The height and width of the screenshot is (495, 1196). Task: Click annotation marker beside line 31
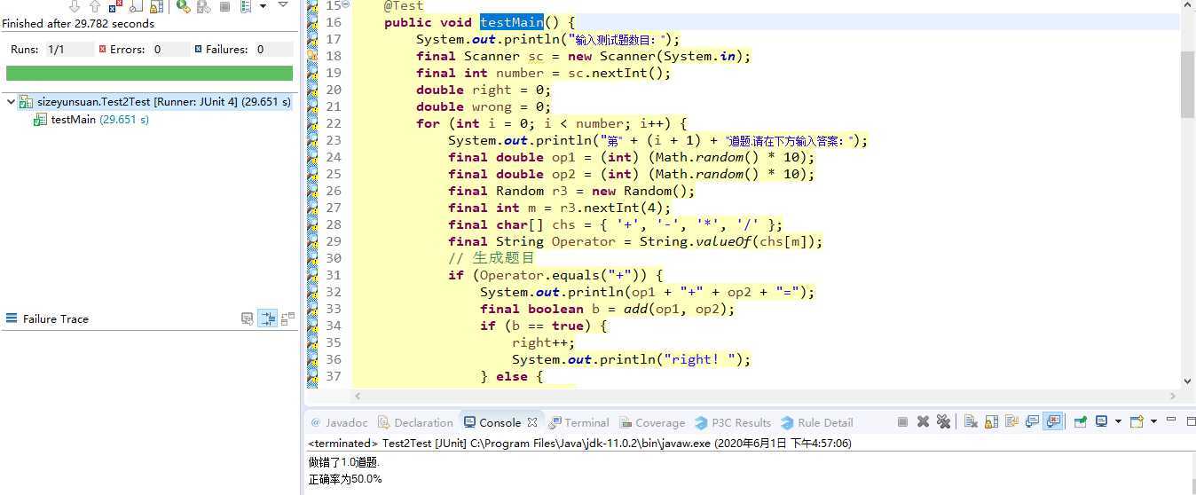click(312, 275)
